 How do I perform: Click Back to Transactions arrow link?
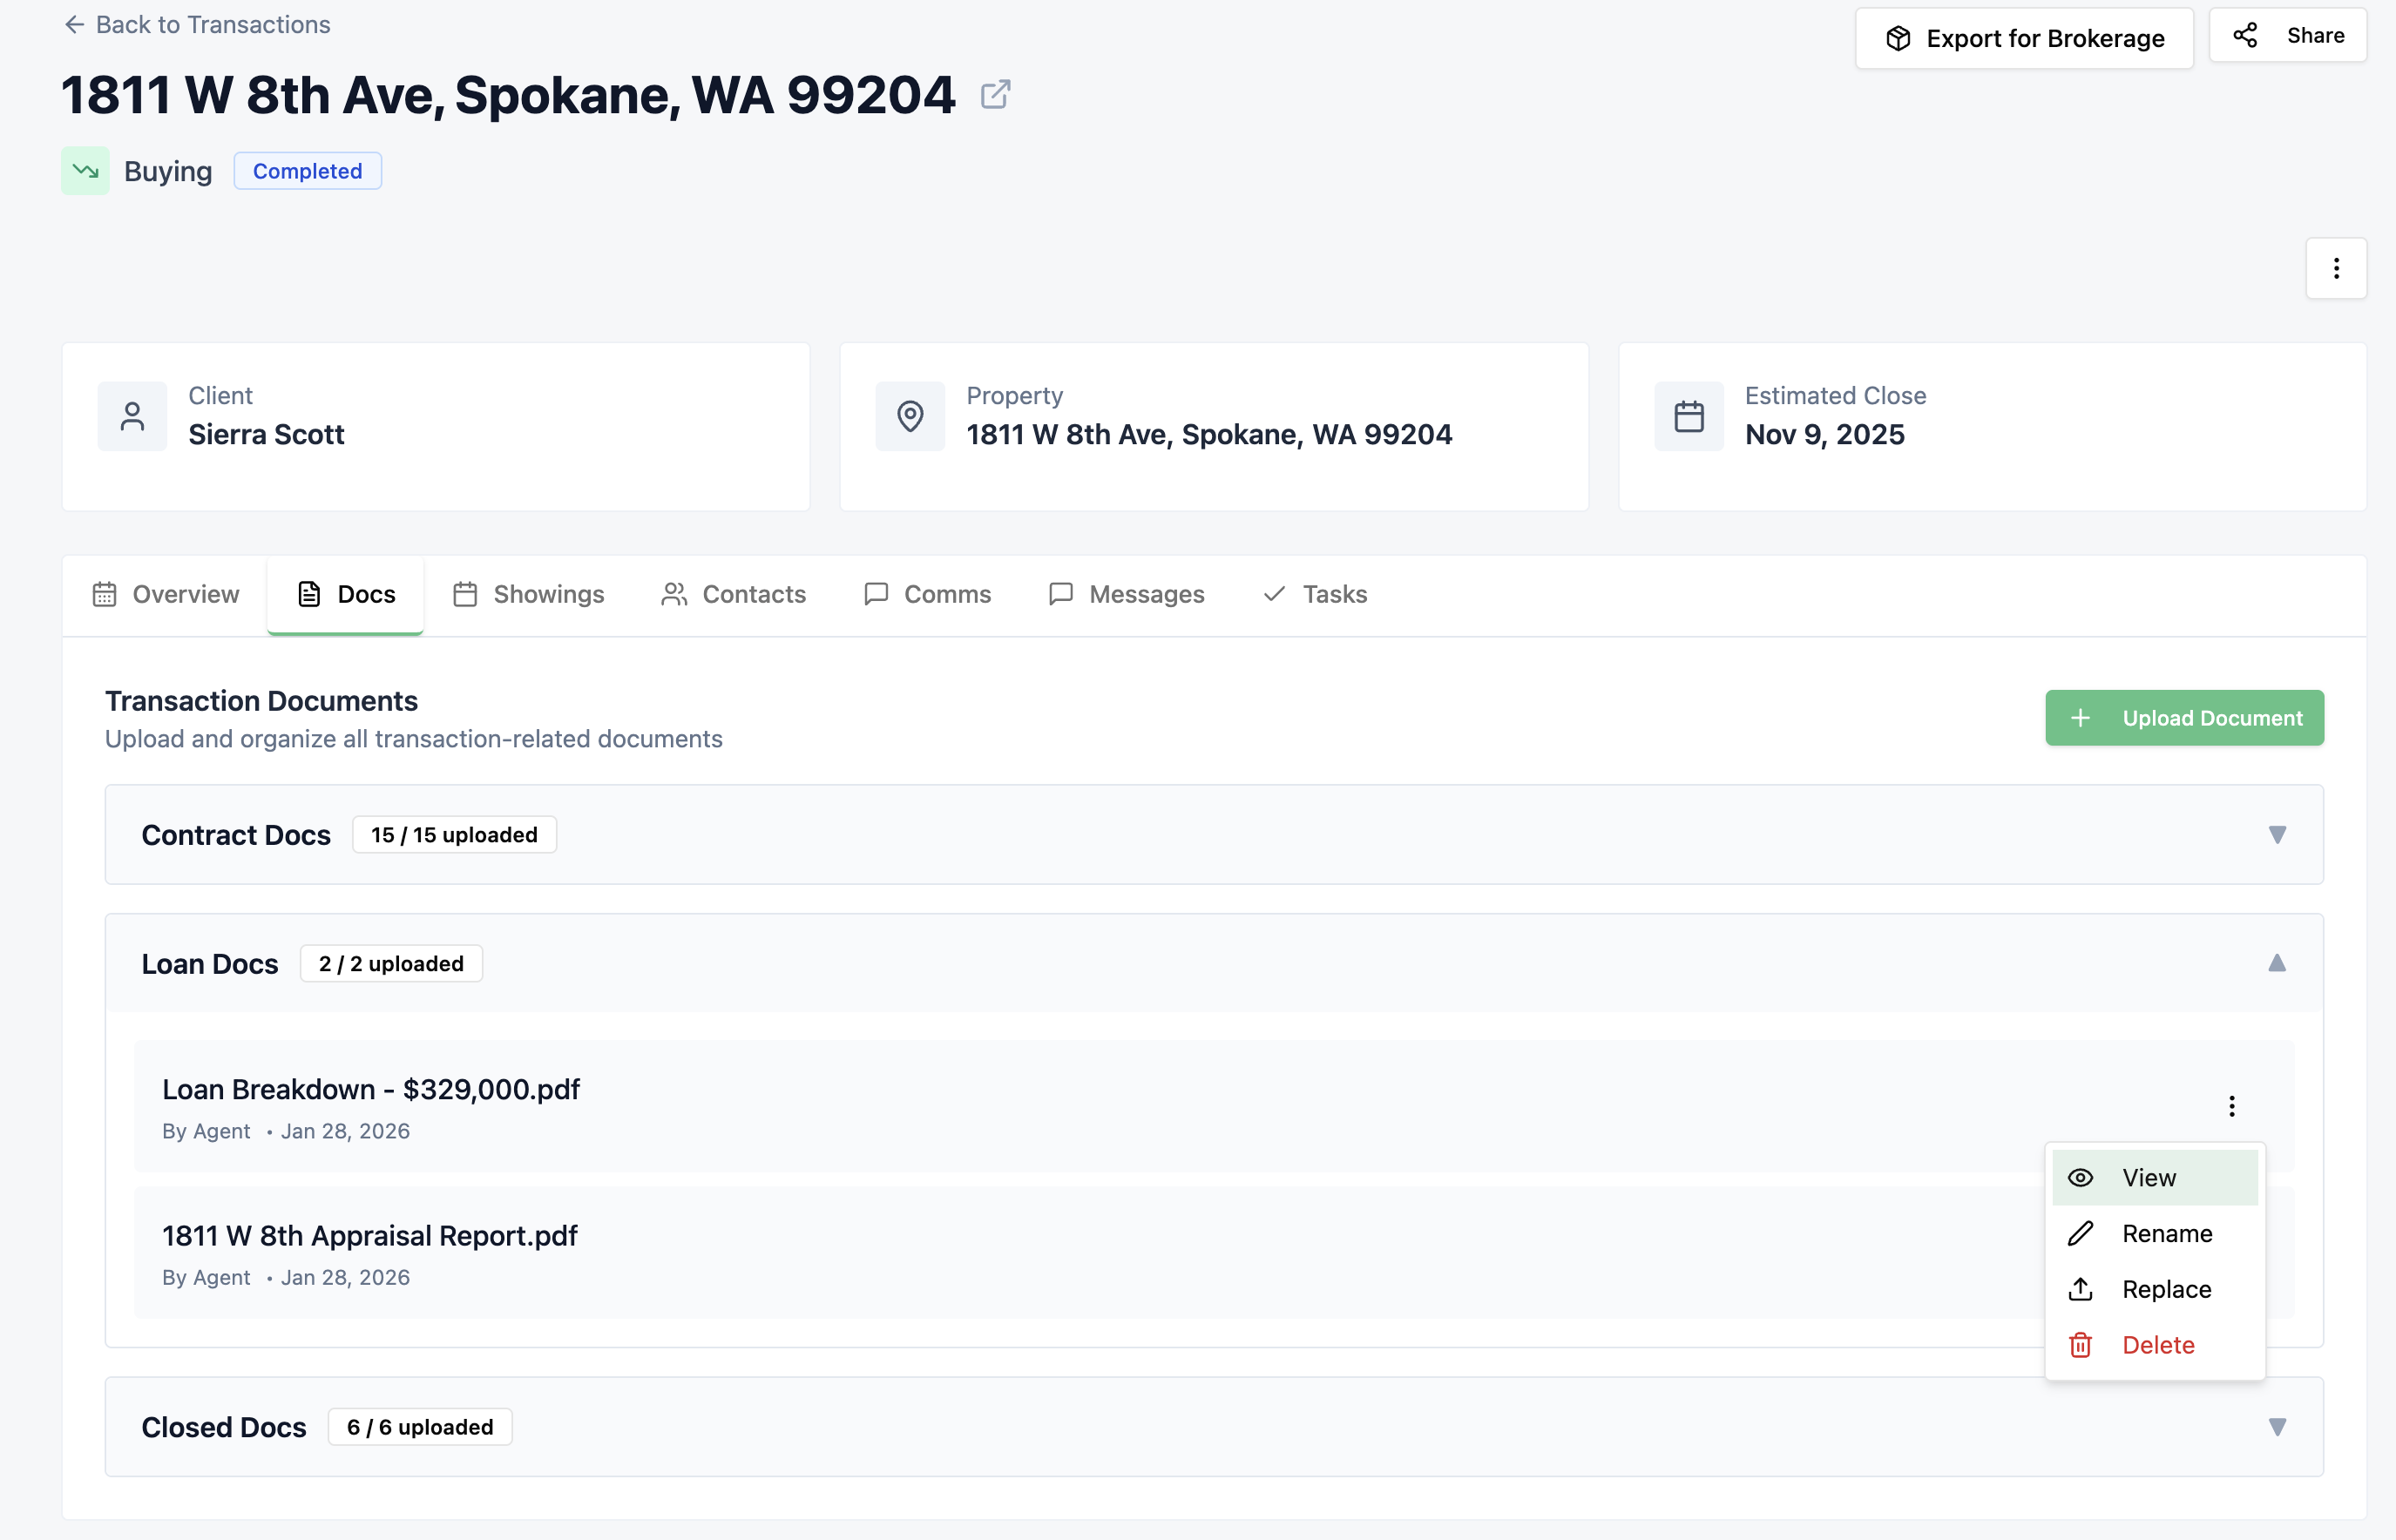click(197, 25)
